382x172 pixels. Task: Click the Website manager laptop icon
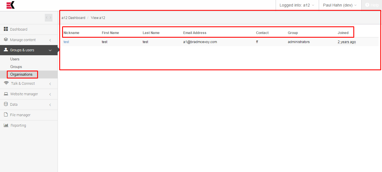pos(6,94)
